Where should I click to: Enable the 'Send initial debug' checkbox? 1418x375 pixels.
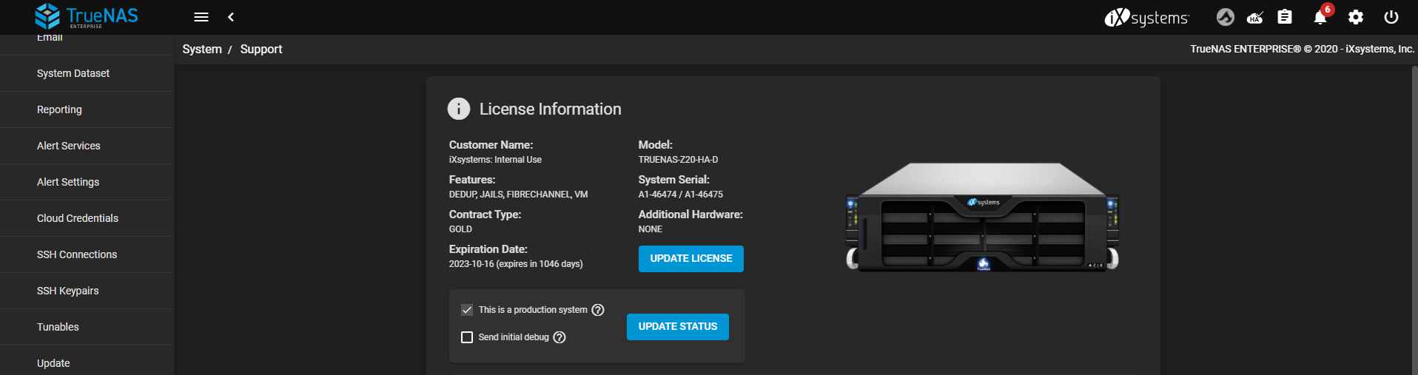pos(467,337)
